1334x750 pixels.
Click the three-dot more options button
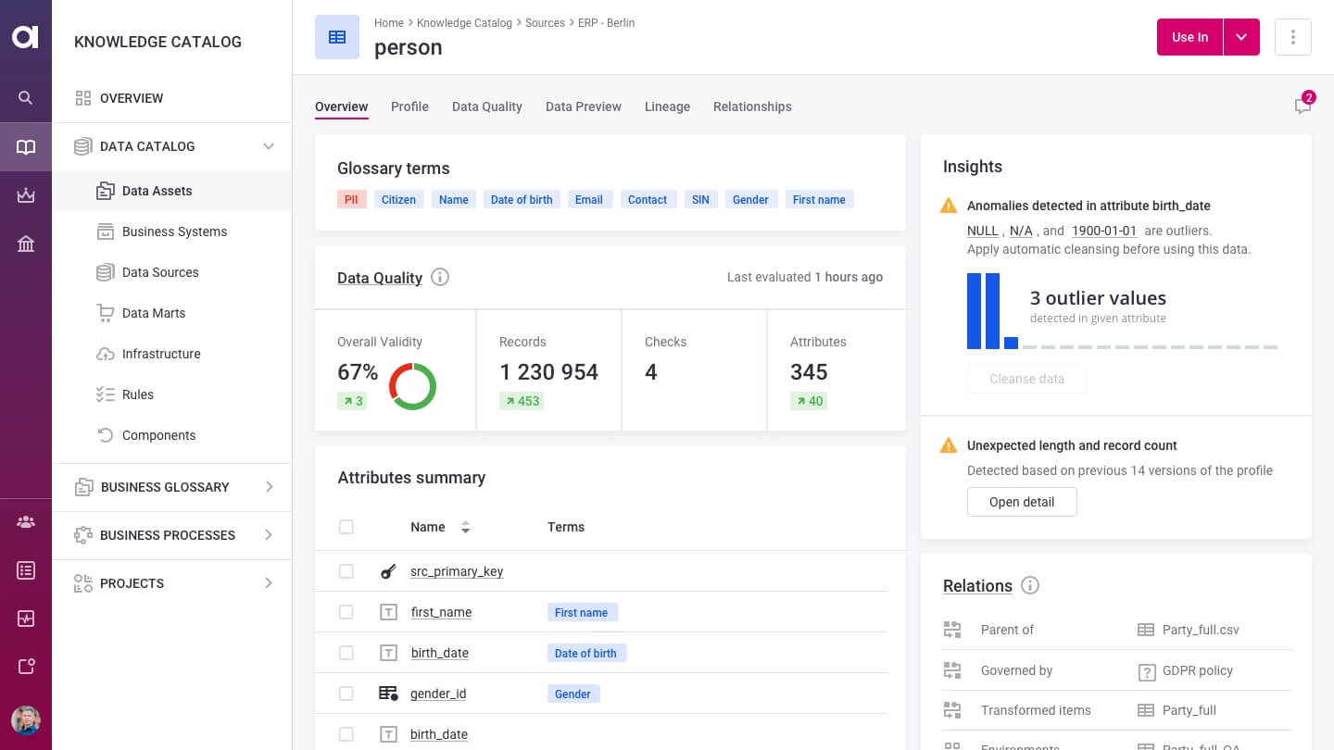(1293, 37)
